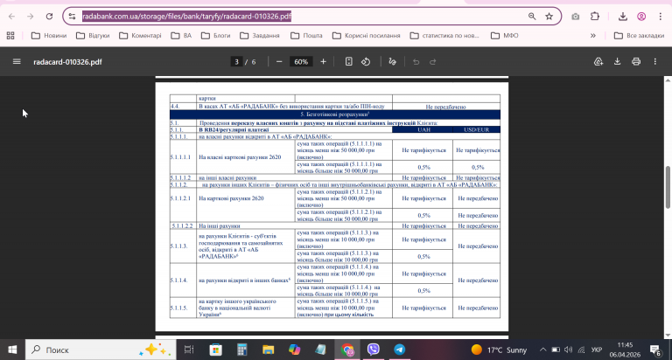
Task: Open the Корисні посилання bookmark folder
Action: (x=367, y=36)
